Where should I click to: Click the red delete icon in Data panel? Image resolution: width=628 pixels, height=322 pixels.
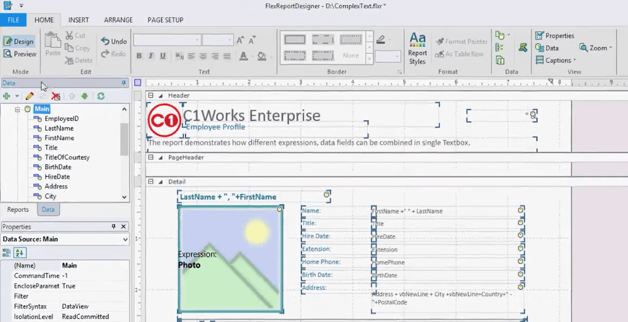[55, 96]
